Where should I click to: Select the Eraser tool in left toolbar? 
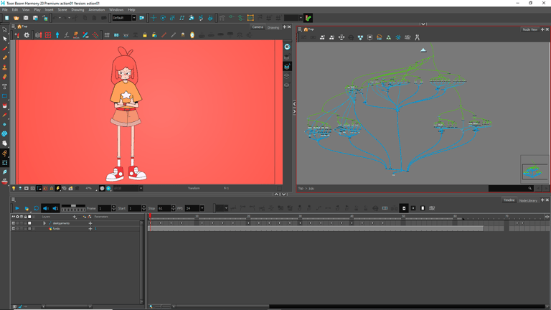[x=5, y=77]
